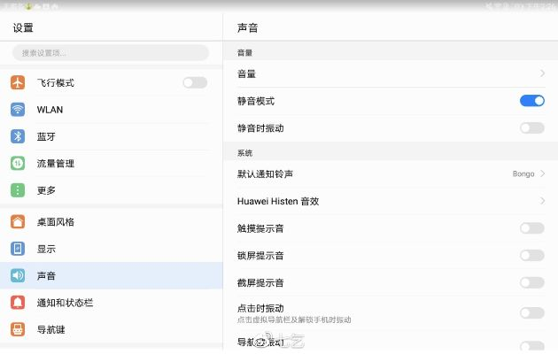Toggle the 飞行模式 airplane mode switch
The height and width of the screenshot is (354, 558).
[x=195, y=82]
